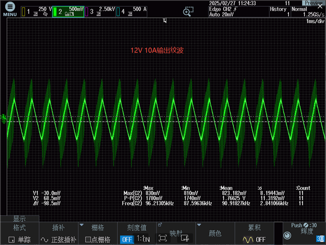Toggle 刻度值 scale value to OFF
This screenshot has width=326, height=245.
pos(126,239)
